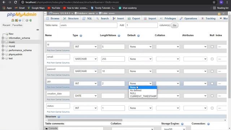Click horizontal scrollbar of columns table

coord(85,120)
